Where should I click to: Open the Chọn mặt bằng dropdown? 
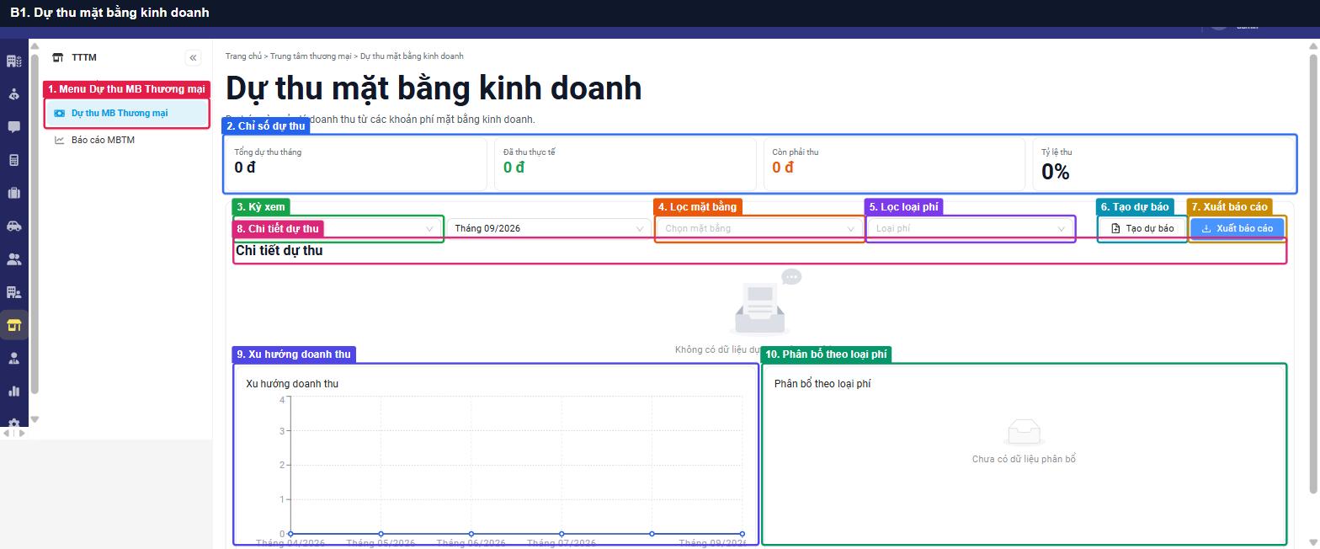(x=759, y=228)
